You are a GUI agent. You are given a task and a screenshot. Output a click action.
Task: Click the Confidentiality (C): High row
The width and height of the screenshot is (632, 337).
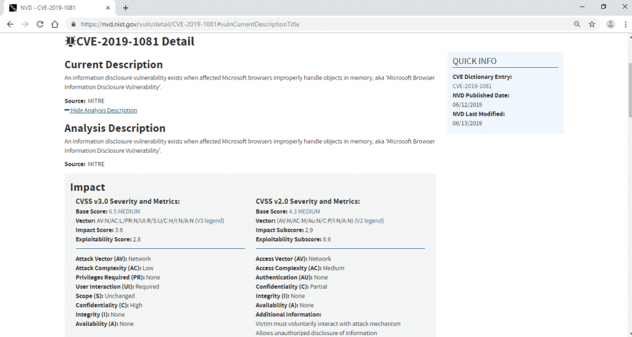[109, 305]
